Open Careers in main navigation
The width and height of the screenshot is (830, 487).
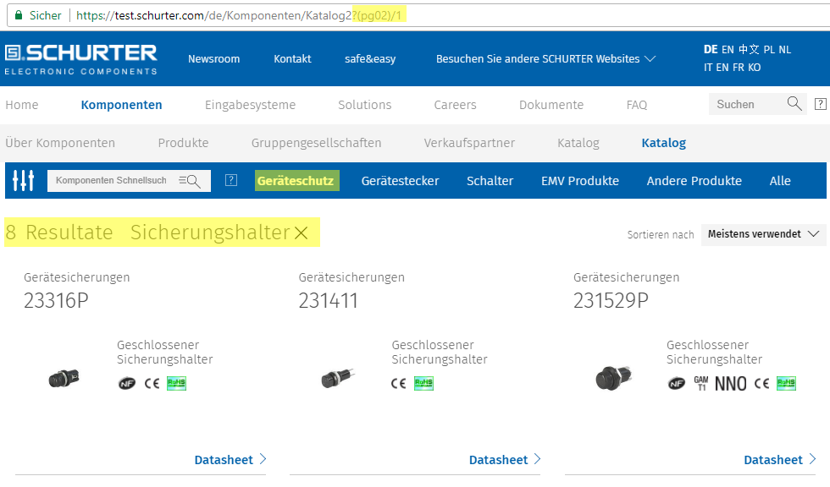[455, 105]
